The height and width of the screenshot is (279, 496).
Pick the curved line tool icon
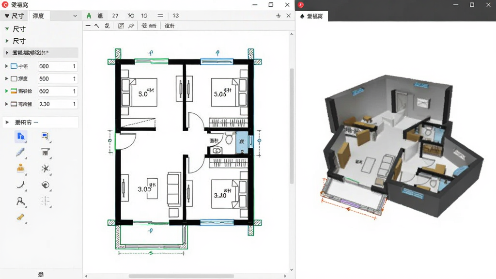tap(21, 185)
